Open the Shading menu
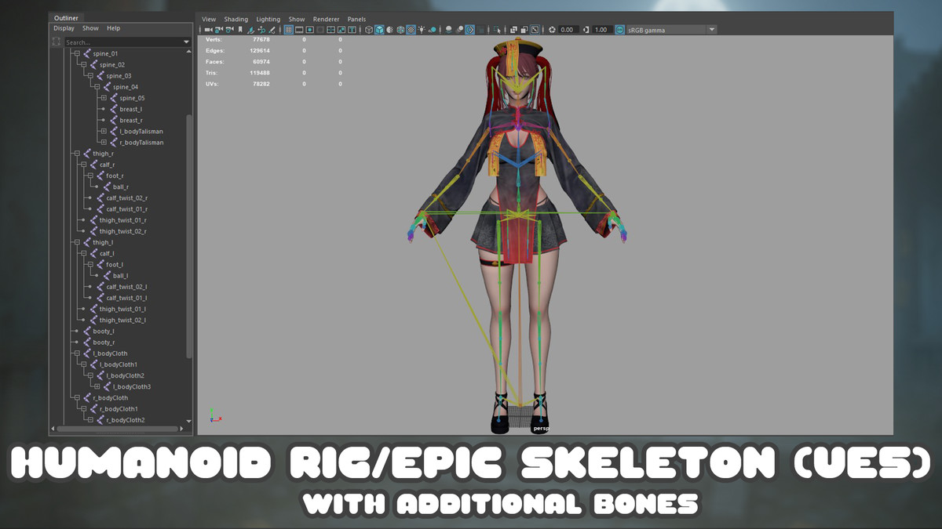The image size is (942, 529). coord(235,19)
